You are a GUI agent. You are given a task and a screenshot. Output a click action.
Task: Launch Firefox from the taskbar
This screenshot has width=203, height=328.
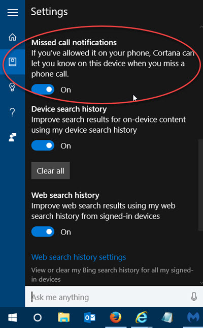116,317
